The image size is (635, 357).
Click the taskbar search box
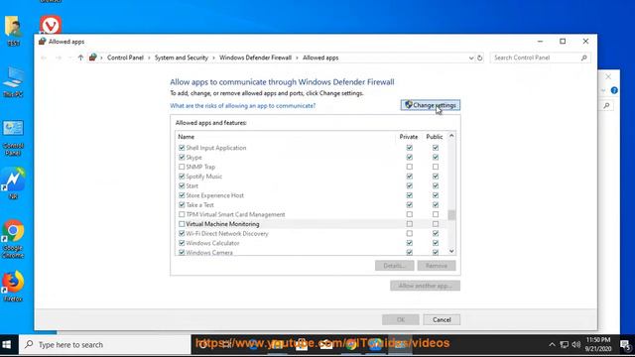[105, 345]
